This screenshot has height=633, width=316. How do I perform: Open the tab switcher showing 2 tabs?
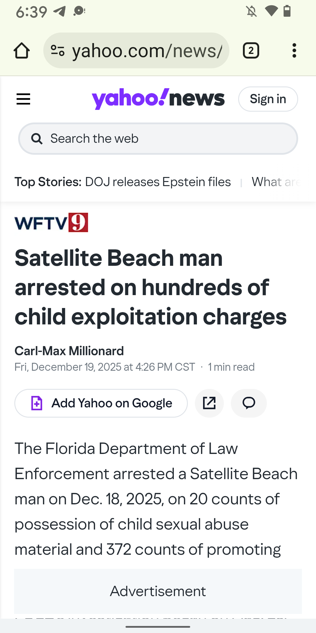coord(251,51)
